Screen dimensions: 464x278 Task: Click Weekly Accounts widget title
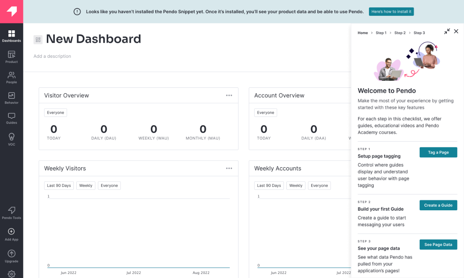(x=278, y=168)
